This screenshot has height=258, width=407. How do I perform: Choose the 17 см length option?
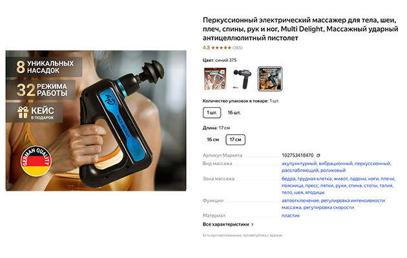(x=235, y=139)
